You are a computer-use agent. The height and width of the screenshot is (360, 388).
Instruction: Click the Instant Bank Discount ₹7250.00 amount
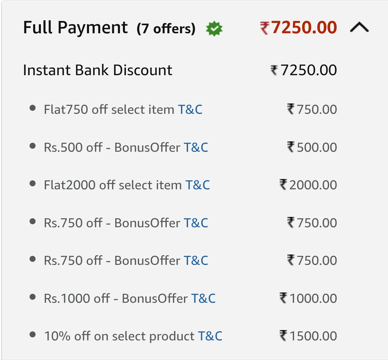pyautogui.click(x=304, y=70)
